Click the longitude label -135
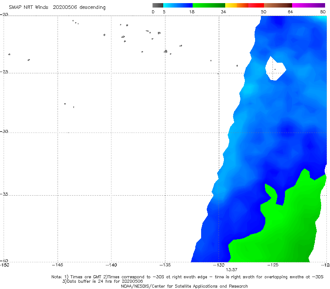 165,265
